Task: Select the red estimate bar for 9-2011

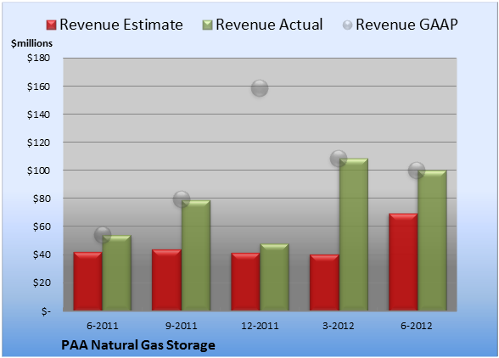Action: pyautogui.click(x=166, y=280)
